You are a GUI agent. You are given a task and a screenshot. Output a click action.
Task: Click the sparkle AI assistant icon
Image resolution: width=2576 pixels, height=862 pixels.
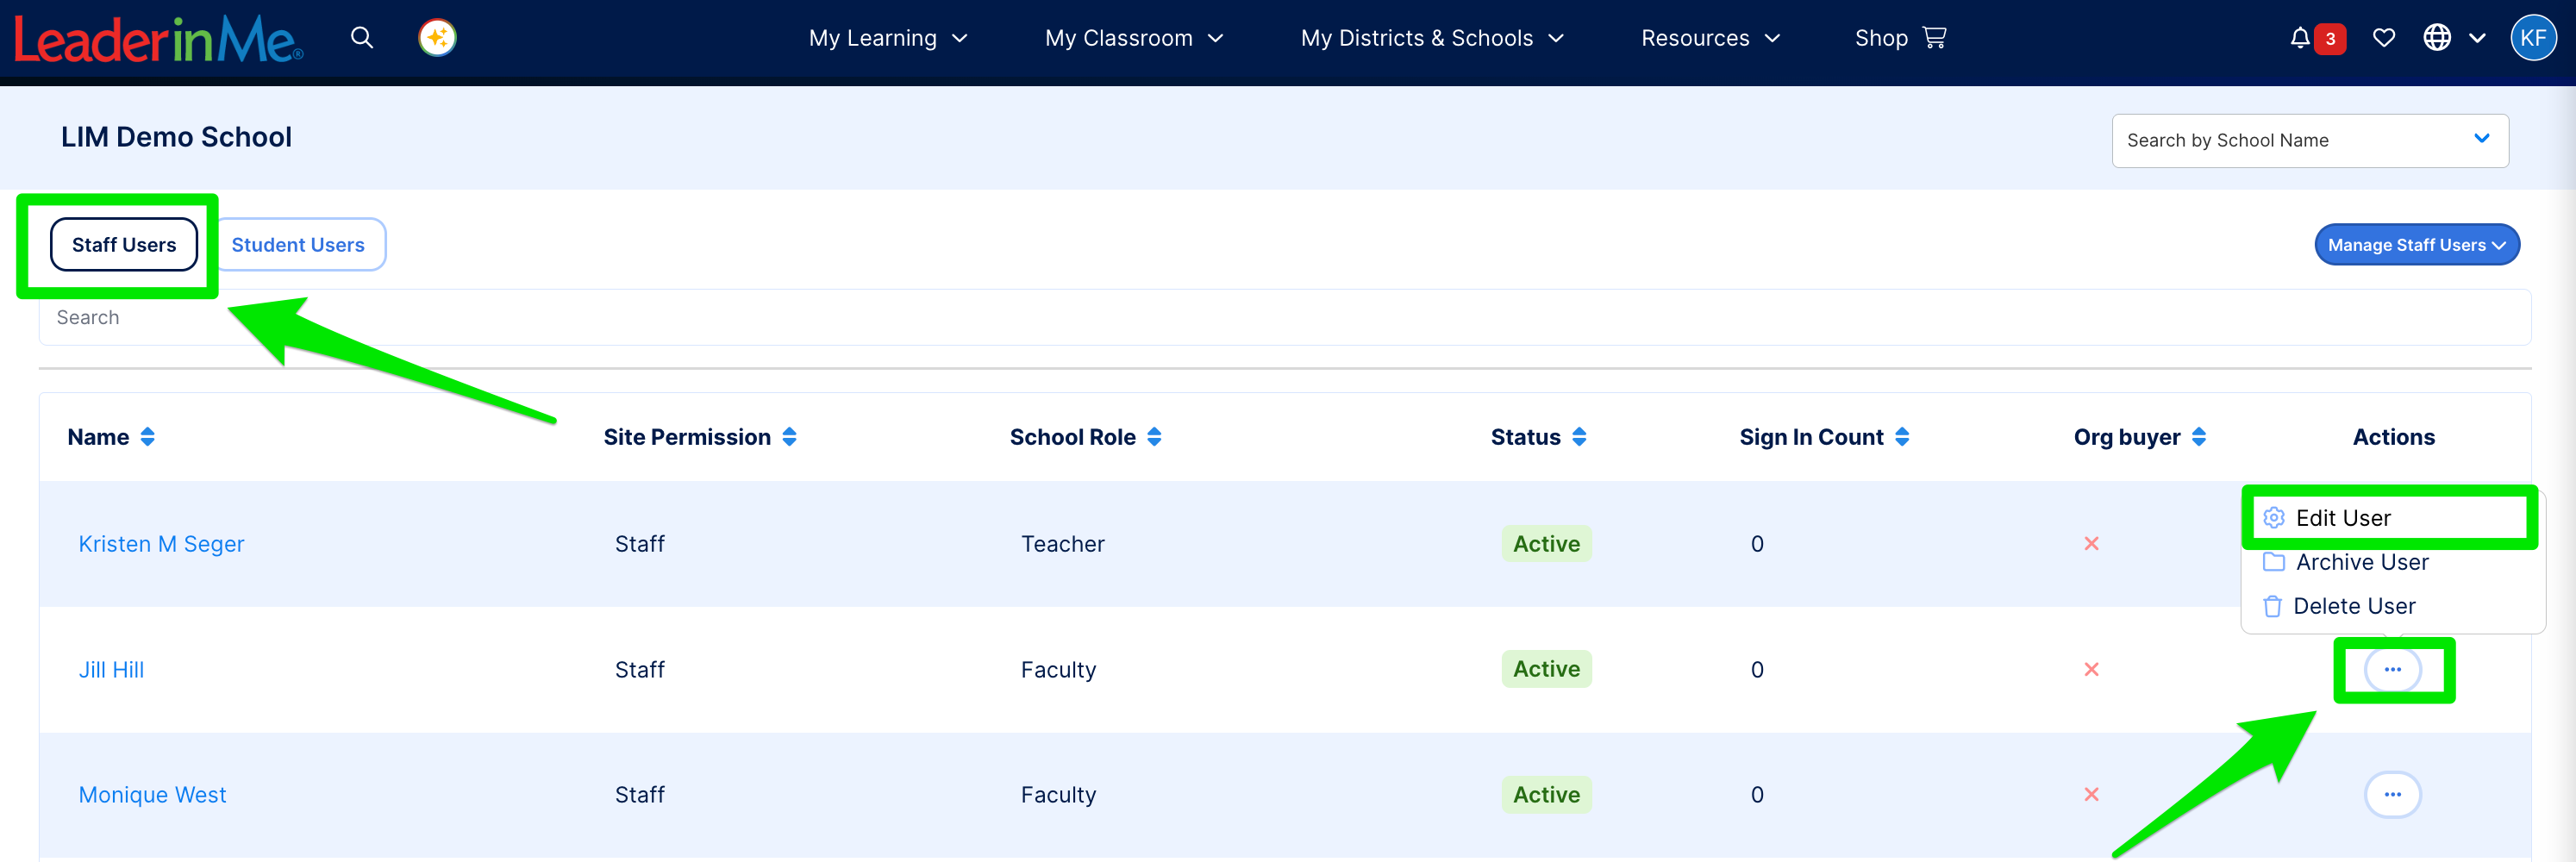(x=437, y=38)
